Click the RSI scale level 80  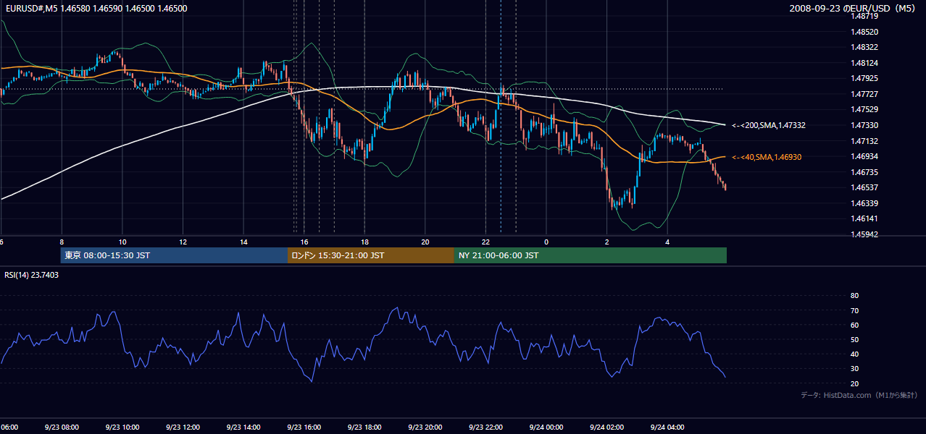855,296
